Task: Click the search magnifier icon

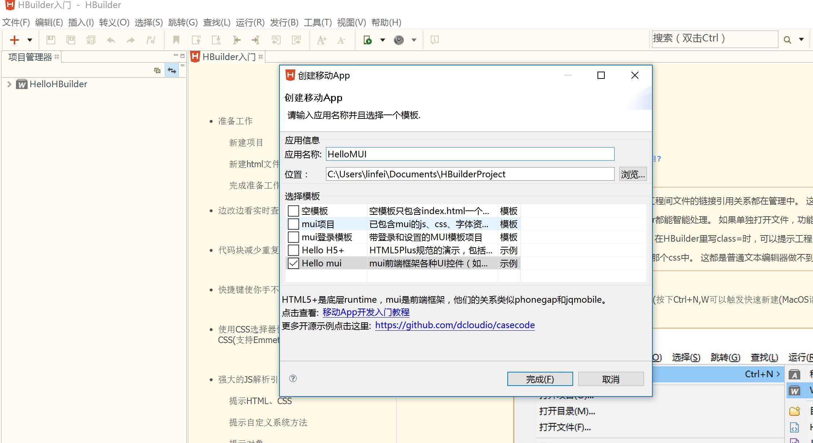Action: tap(787, 40)
